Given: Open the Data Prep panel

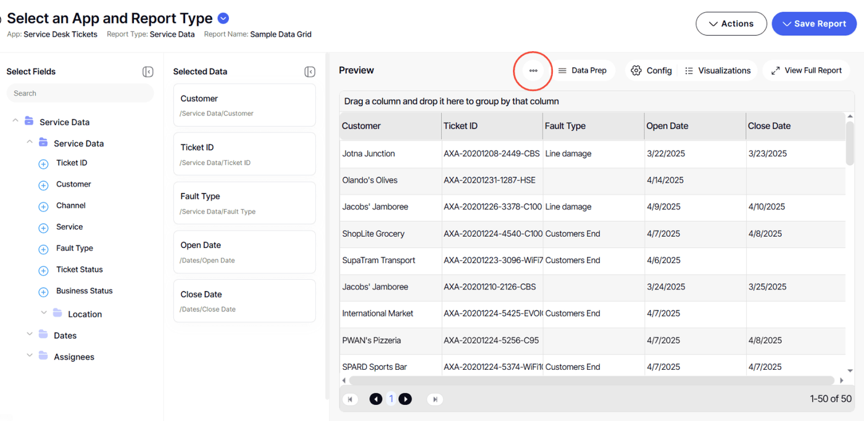Looking at the screenshot, I should click(x=582, y=70).
